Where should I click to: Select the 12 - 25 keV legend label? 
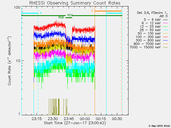tap(150, 27)
